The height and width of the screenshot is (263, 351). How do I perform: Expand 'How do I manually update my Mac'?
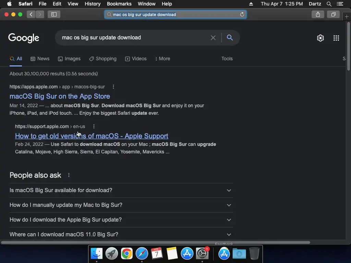[x=121, y=205]
